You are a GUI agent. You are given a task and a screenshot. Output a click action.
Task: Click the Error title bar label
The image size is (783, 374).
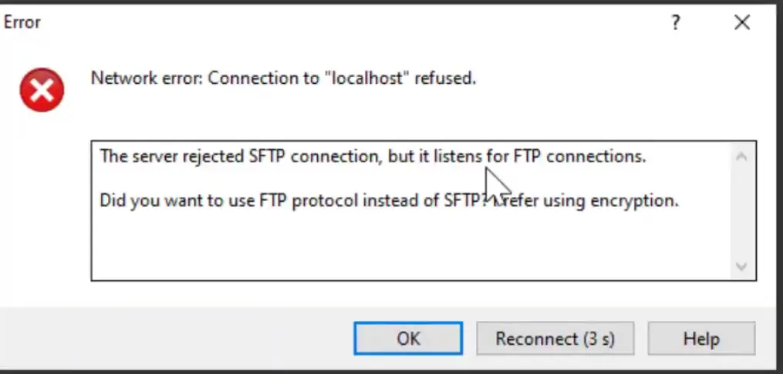22,22
